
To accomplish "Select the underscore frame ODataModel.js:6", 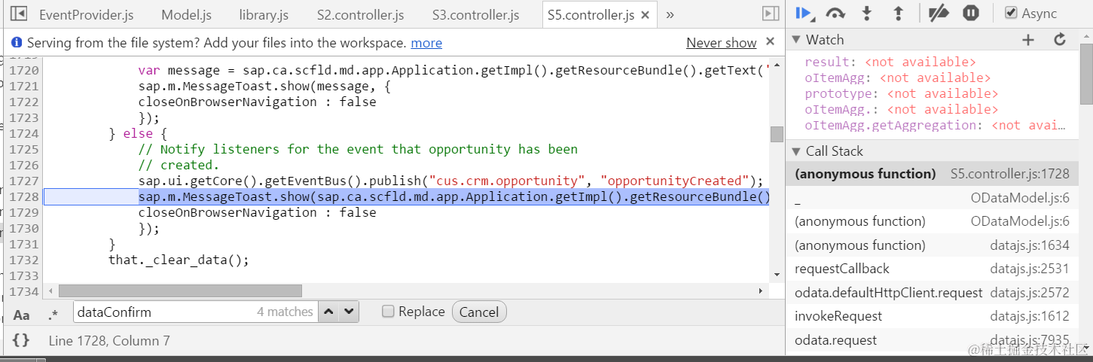I will coord(932,198).
